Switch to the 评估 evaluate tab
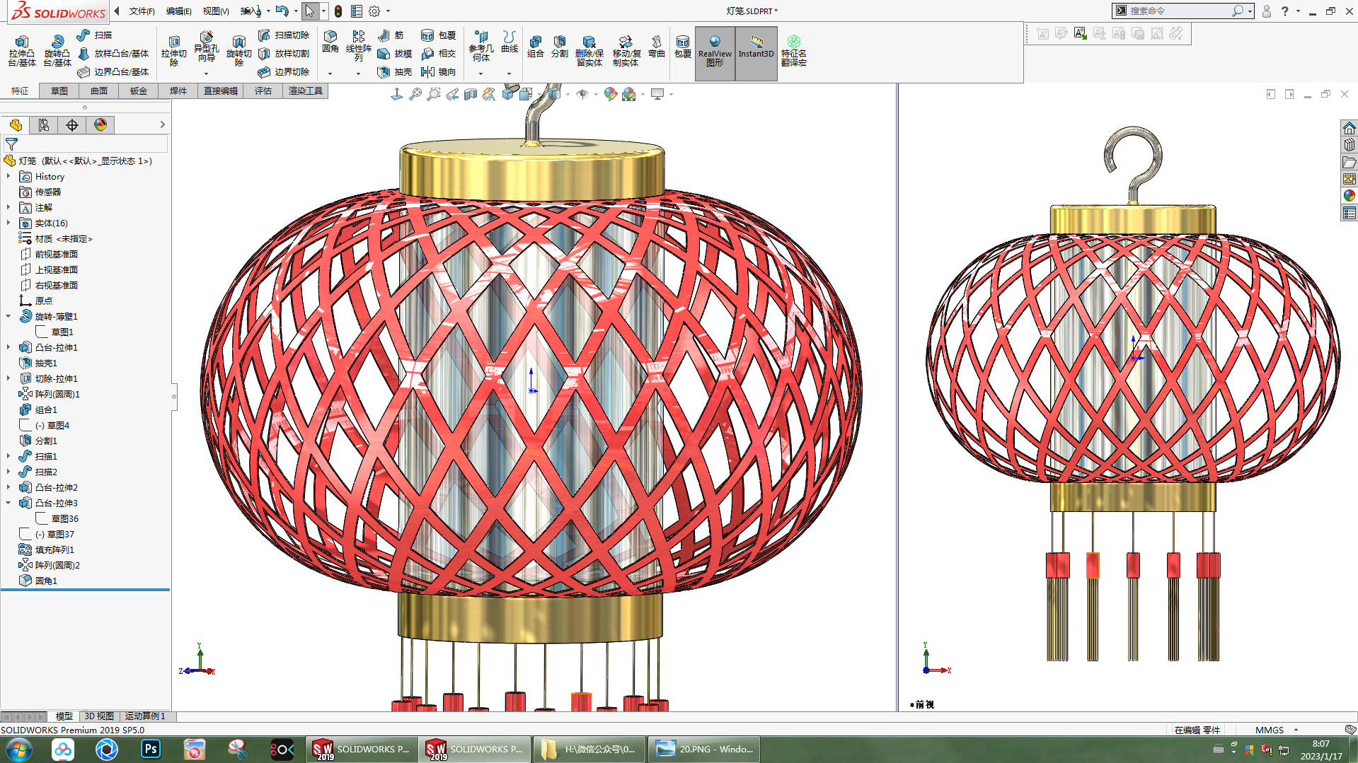Screen dimensions: 1358x763 coord(263,91)
